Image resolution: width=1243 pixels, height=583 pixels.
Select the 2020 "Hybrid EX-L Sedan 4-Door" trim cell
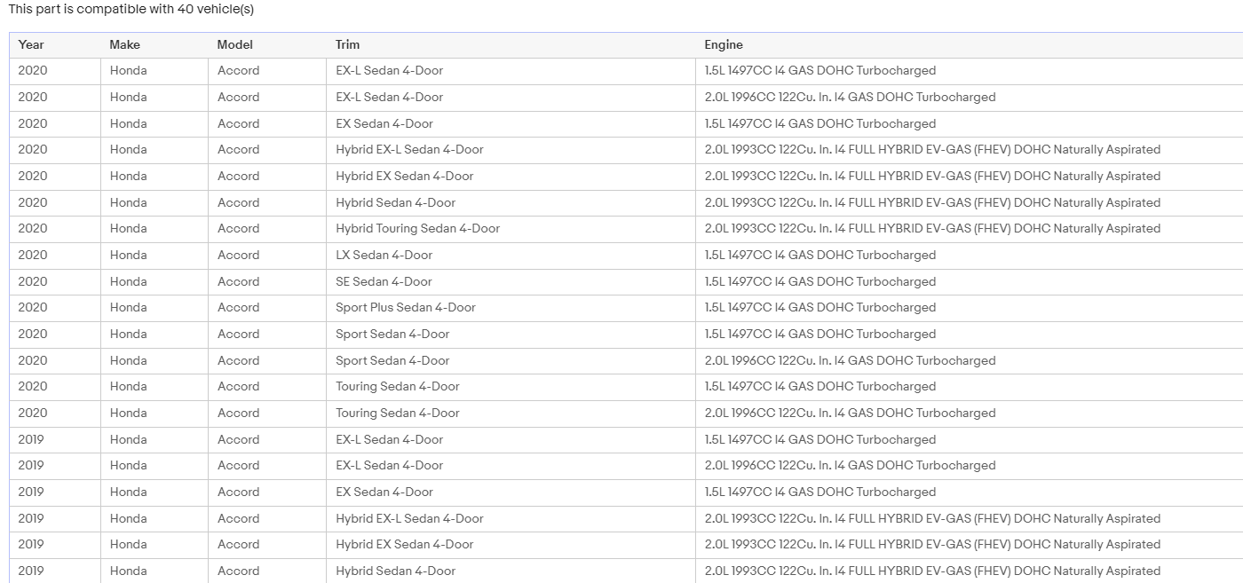coord(511,150)
